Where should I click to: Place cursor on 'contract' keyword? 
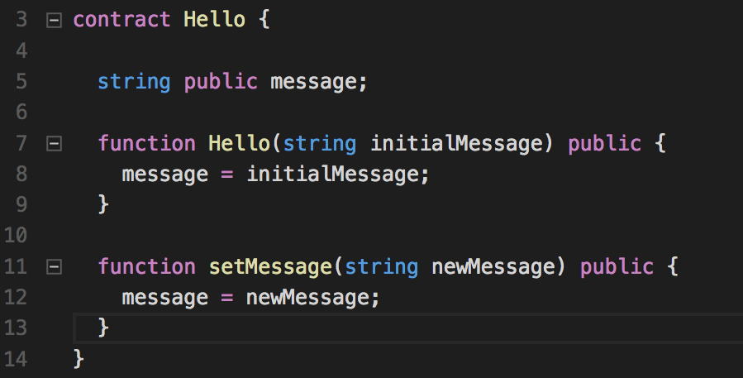coord(121,20)
